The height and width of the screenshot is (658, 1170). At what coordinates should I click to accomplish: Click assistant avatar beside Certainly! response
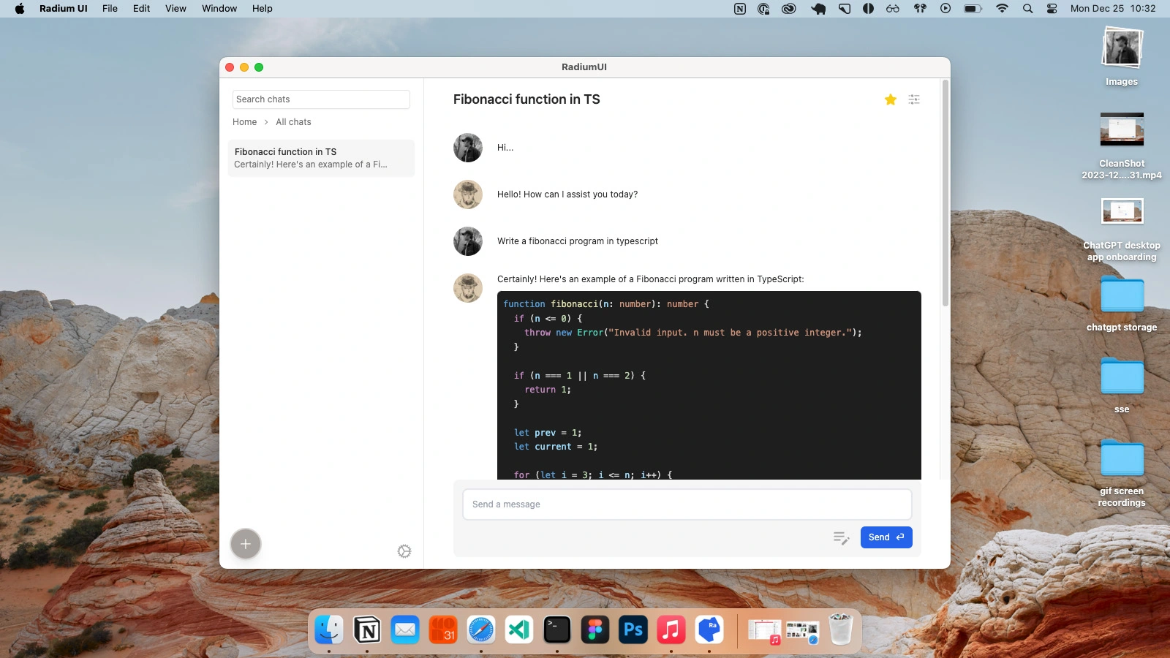(468, 288)
